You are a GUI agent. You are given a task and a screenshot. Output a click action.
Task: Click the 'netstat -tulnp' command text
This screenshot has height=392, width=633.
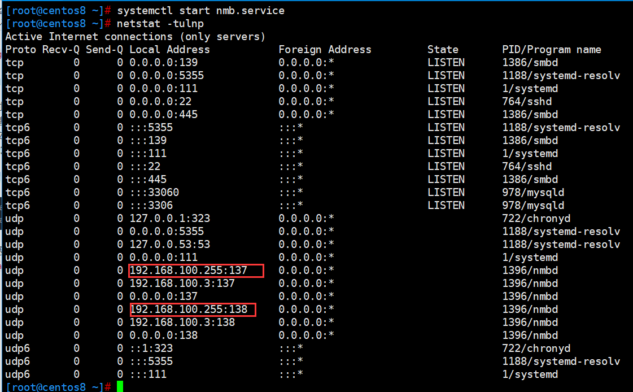(x=160, y=23)
